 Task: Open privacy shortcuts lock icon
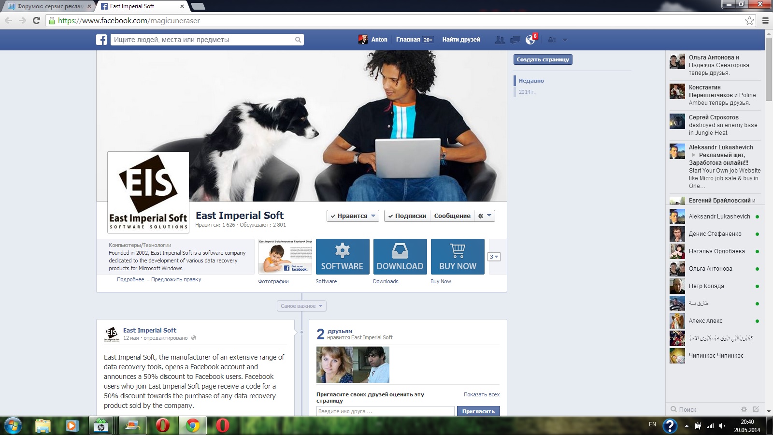pyautogui.click(x=552, y=40)
